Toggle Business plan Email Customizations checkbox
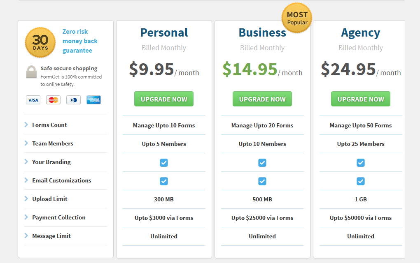This screenshot has width=420, height=263. click(262, 181)
